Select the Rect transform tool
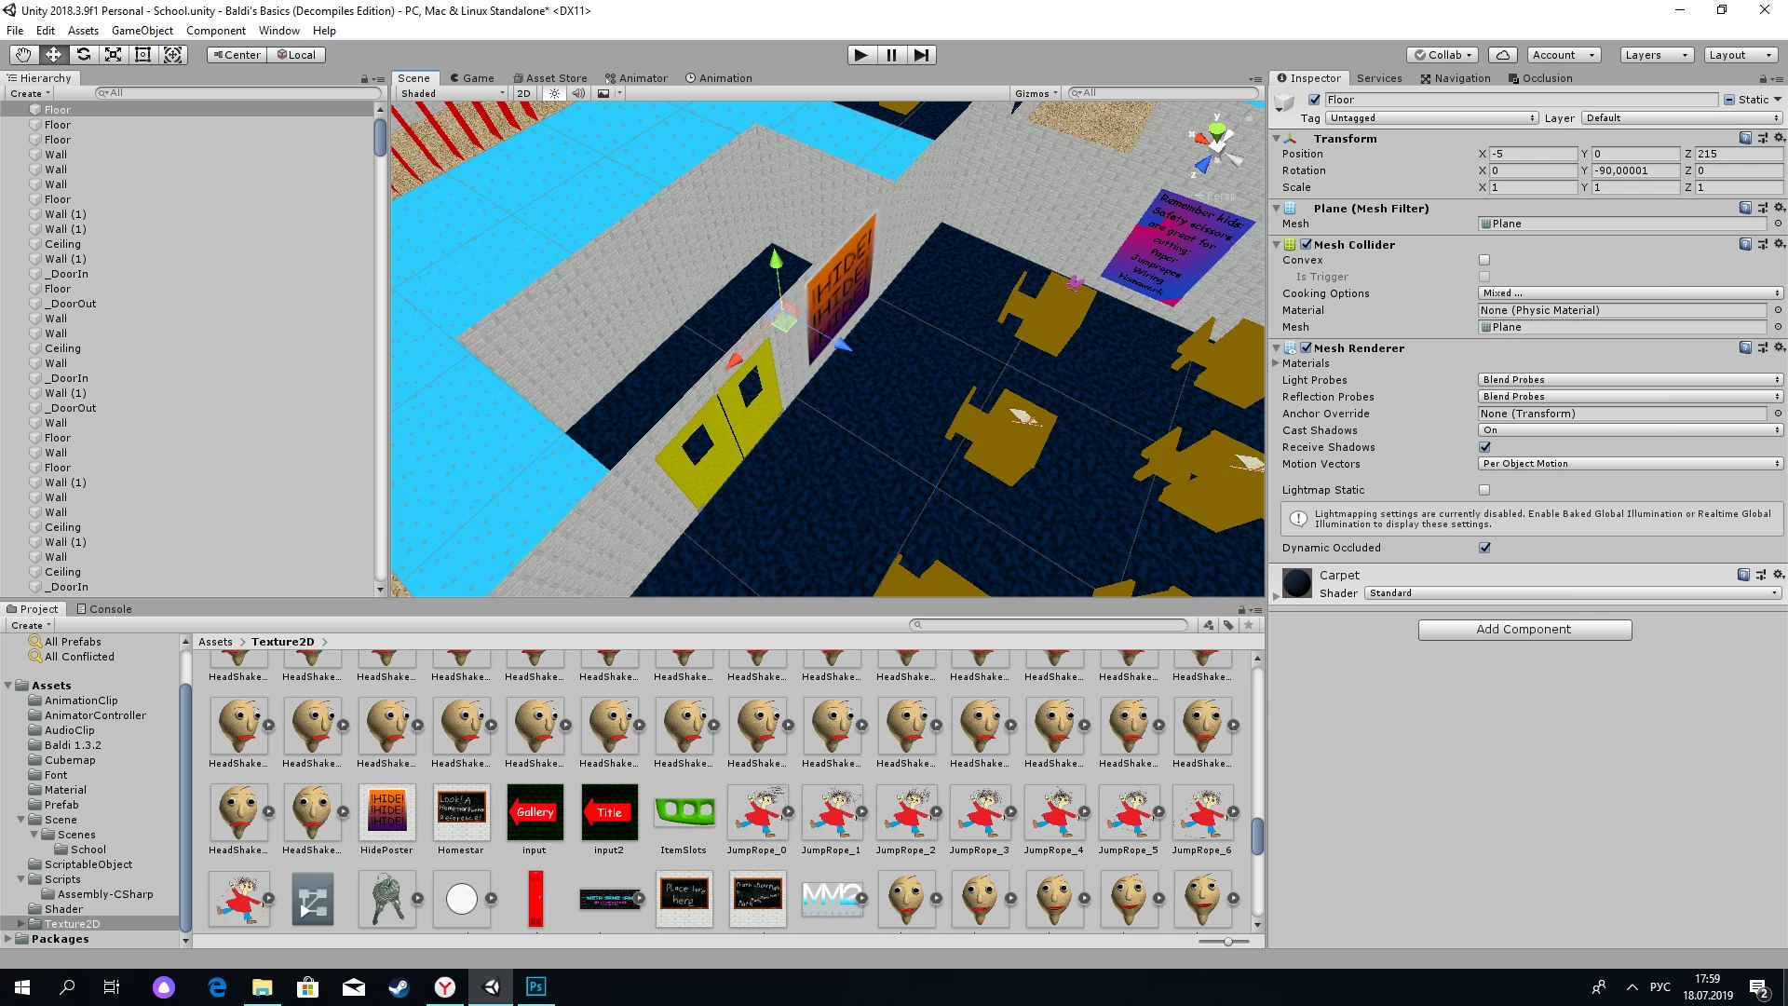The image size is (1788, 1006). coord(142,55)
